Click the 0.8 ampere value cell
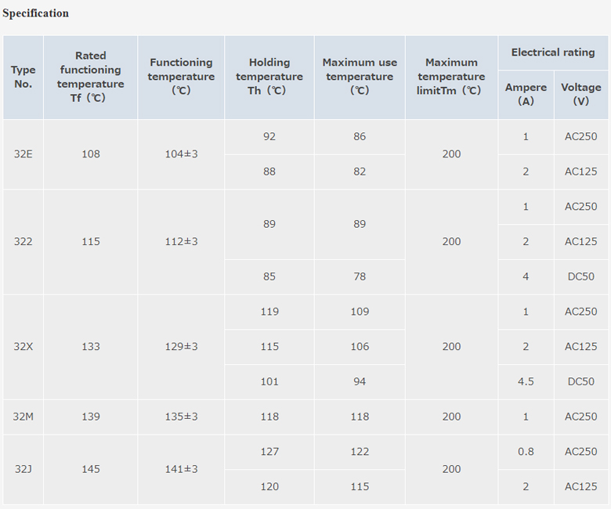The image size is (611, 509). point(526,452)
